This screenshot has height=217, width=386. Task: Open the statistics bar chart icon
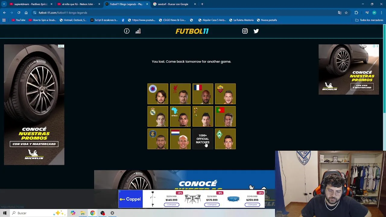coord(138,31)
